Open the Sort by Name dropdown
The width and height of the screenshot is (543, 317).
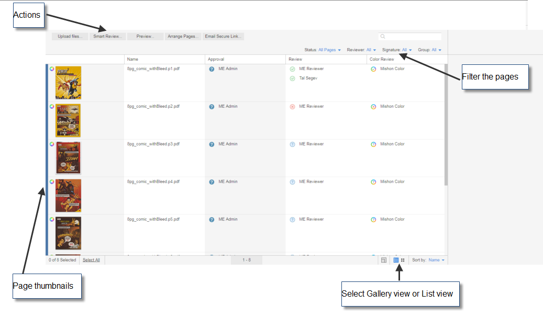pyautogui.click(x=436, y=260)
